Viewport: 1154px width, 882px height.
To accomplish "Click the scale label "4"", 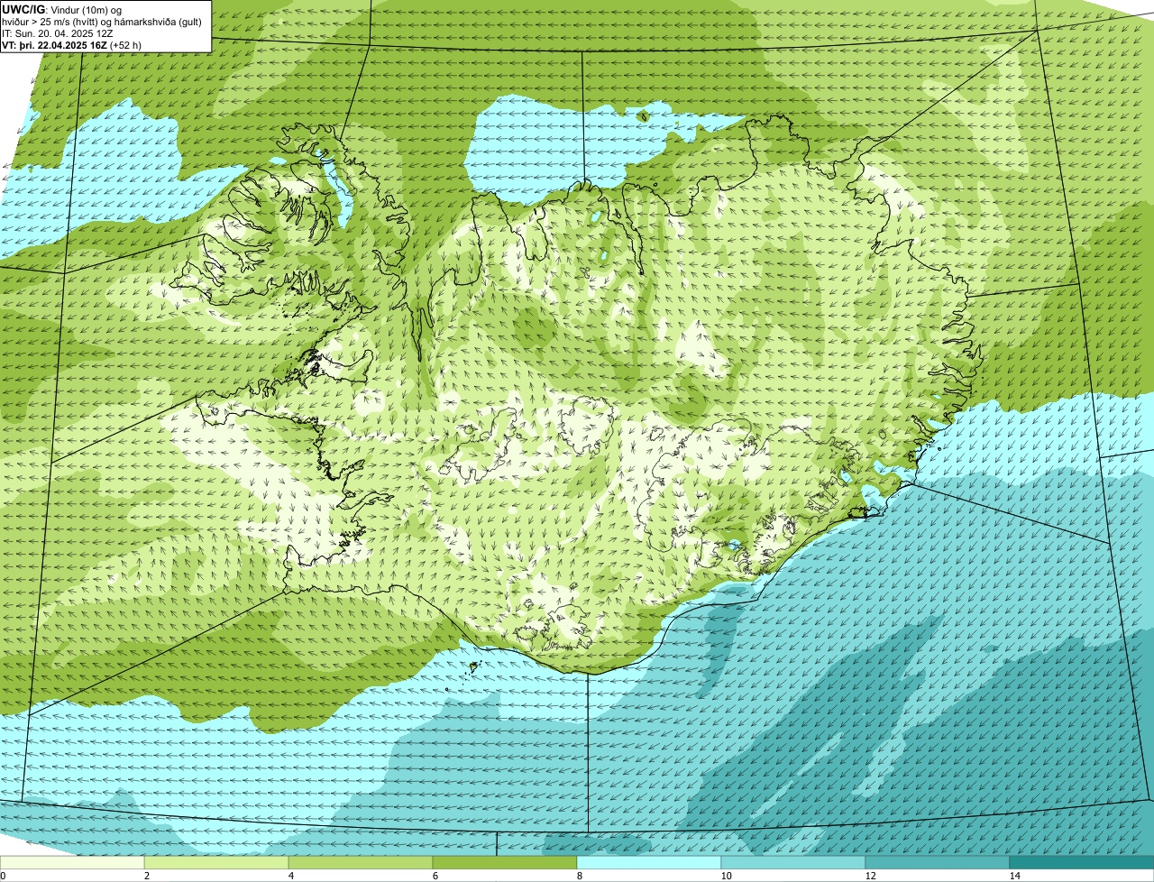I will [x=290, y=876].
